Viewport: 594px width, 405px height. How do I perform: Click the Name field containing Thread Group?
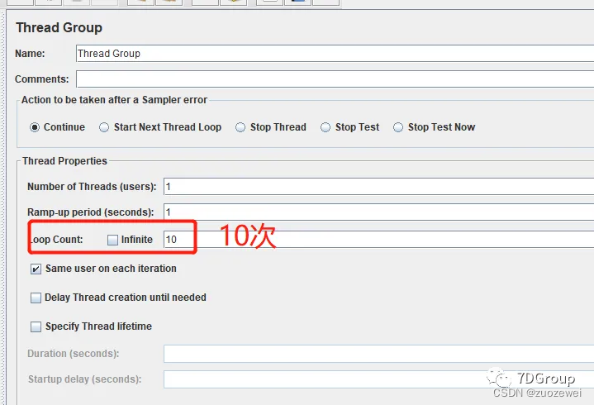coord(335,54)
